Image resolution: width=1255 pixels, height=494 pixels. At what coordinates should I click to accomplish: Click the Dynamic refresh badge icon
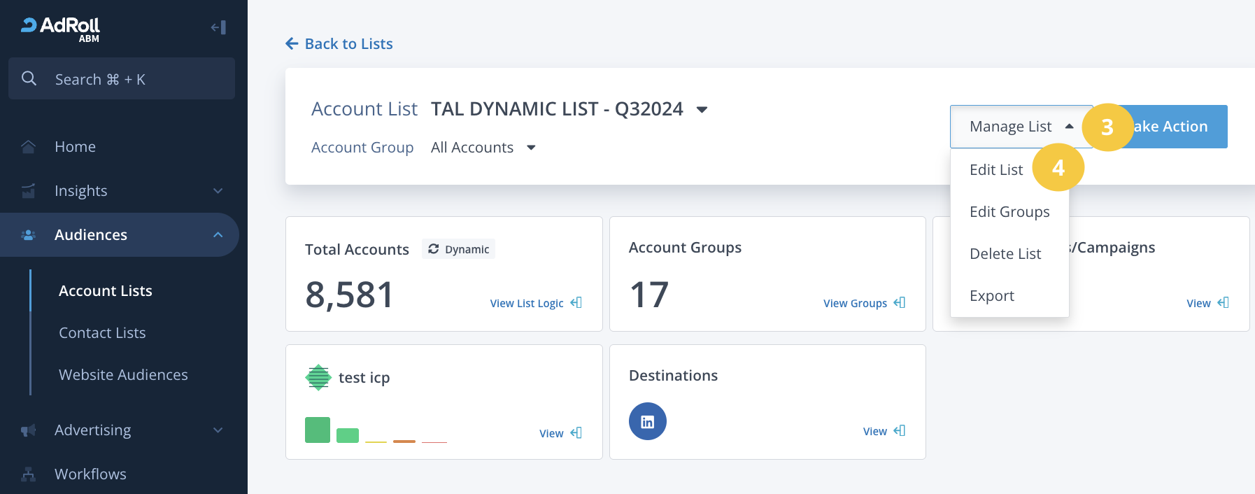point(434,249)
